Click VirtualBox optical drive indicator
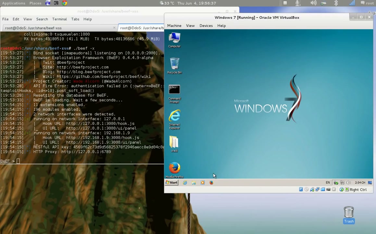The width and height of the screenshot is (376, 234). click(307, 189)
